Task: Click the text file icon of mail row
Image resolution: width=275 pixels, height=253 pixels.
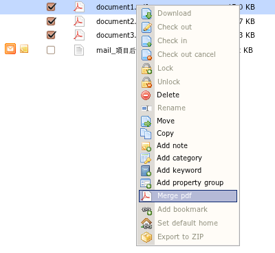Action: pos(79,50)
